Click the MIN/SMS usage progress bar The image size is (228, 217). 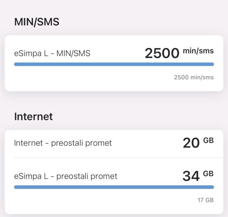114,64
